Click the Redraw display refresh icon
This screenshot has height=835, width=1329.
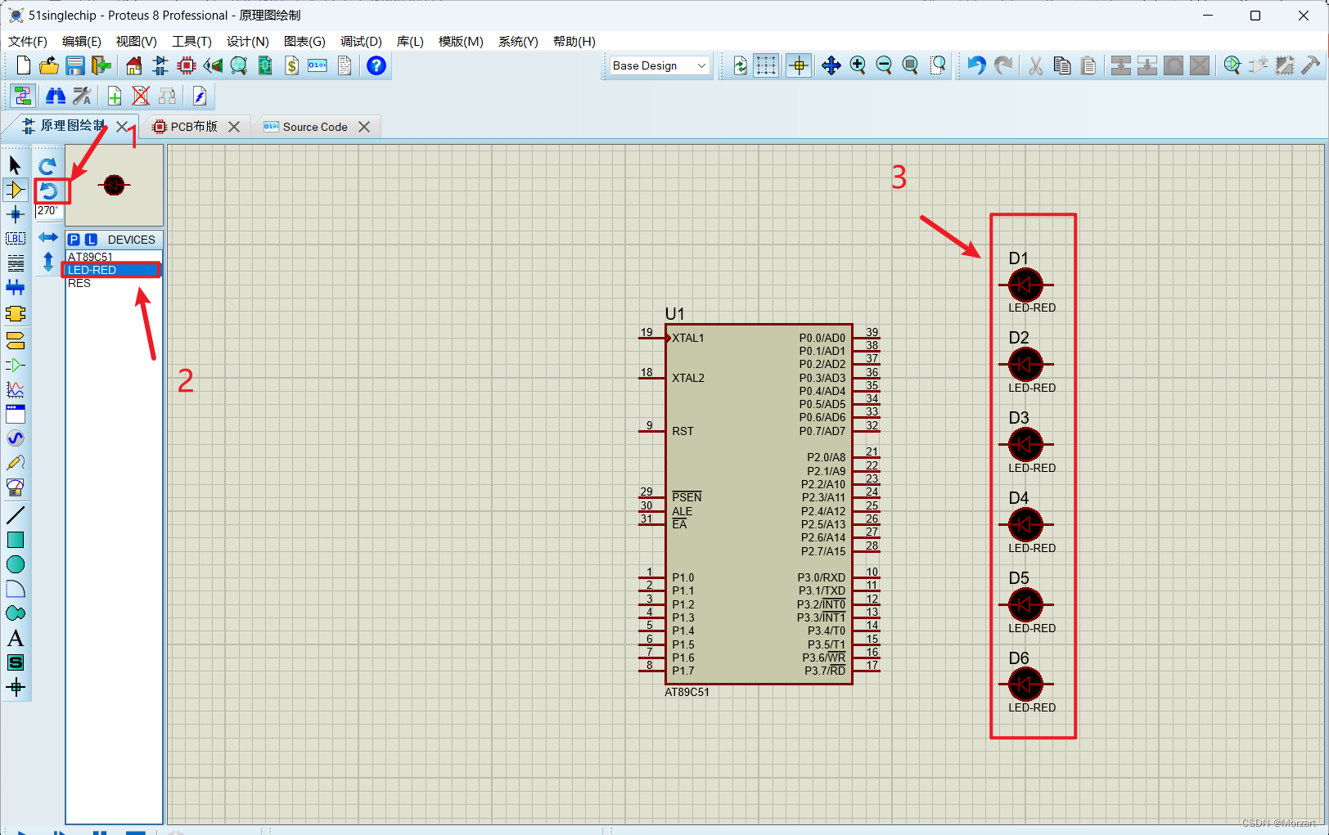740,65
